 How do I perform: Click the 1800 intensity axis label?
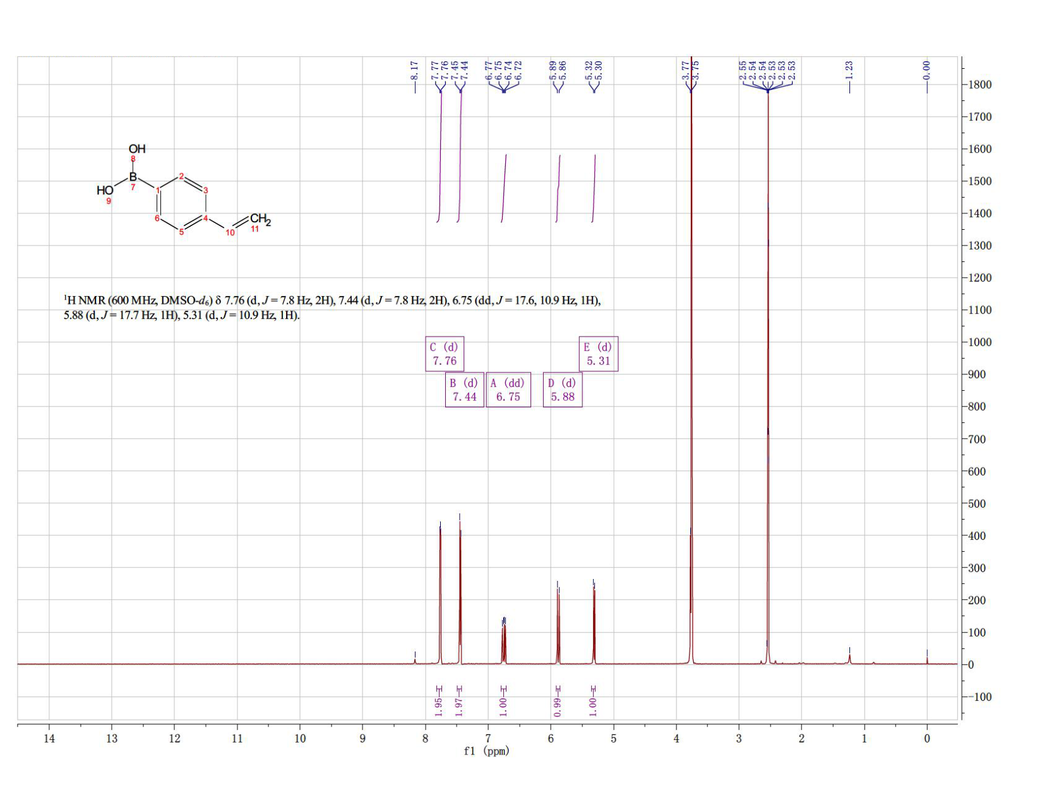(979, 85)
